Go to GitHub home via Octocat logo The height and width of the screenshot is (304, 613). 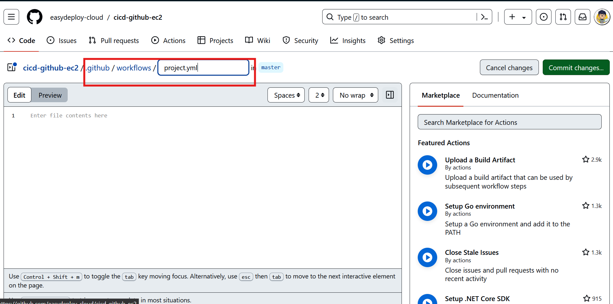click(x=35, y=17)
